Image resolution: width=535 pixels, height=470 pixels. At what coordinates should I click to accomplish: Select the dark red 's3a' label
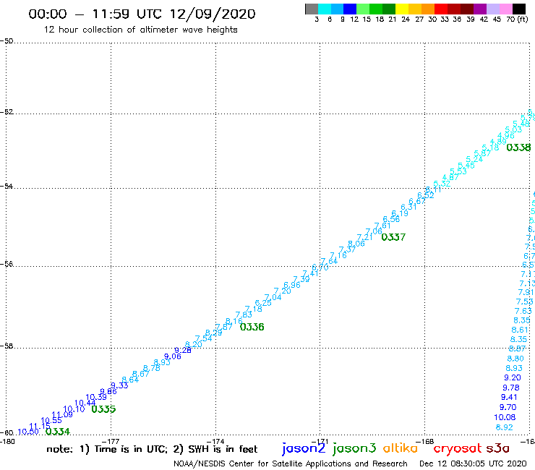pyautogui.click(x=497, y=448)
